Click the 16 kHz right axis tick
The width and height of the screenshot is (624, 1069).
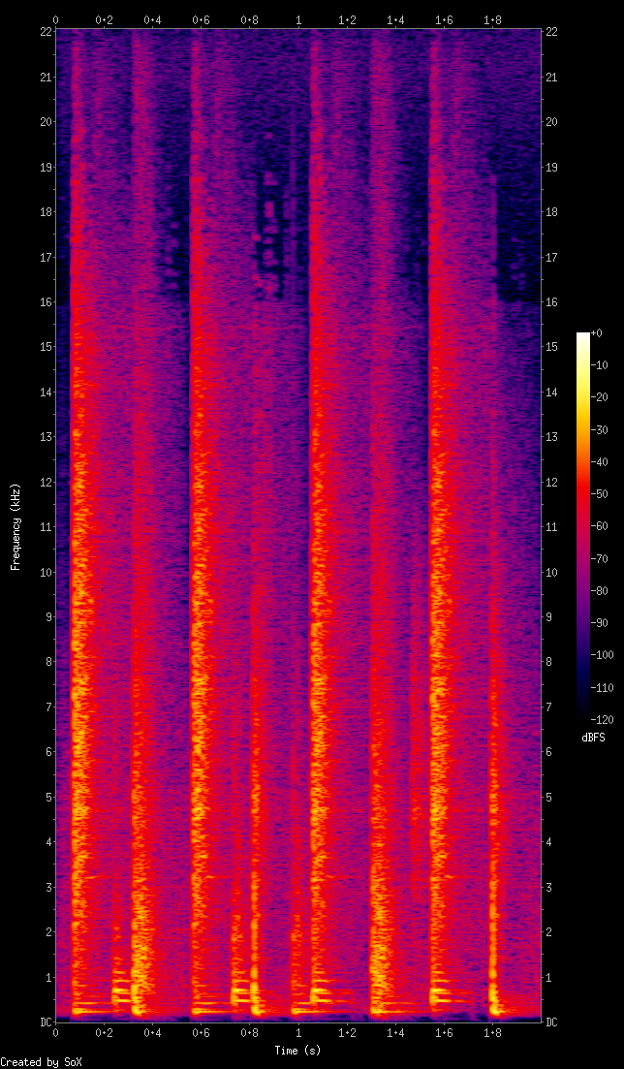pyautogui.click(x=551, y=302)
